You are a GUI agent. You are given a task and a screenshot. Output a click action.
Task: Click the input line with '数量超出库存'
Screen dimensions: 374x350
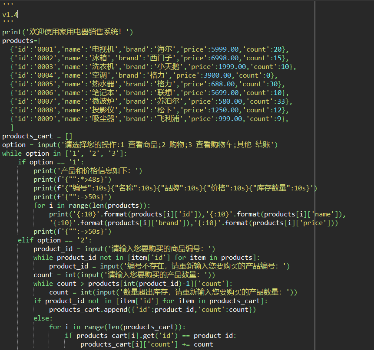pos(173,292)
